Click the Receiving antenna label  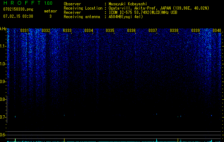pos(82,17)
